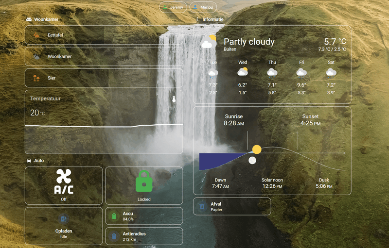Click the Sier lamp icon
Screen dimensions: 389x248
tap(36, 78)
